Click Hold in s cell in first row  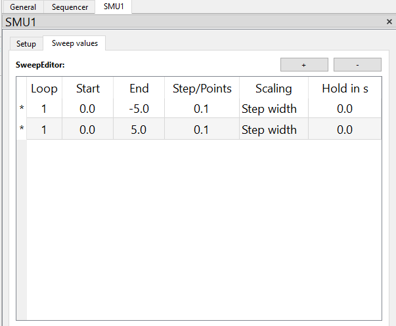pos(345,109)
